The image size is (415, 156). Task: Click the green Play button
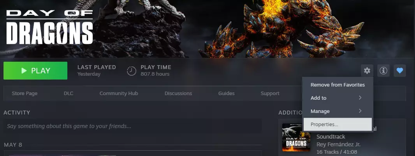(35, 71)
